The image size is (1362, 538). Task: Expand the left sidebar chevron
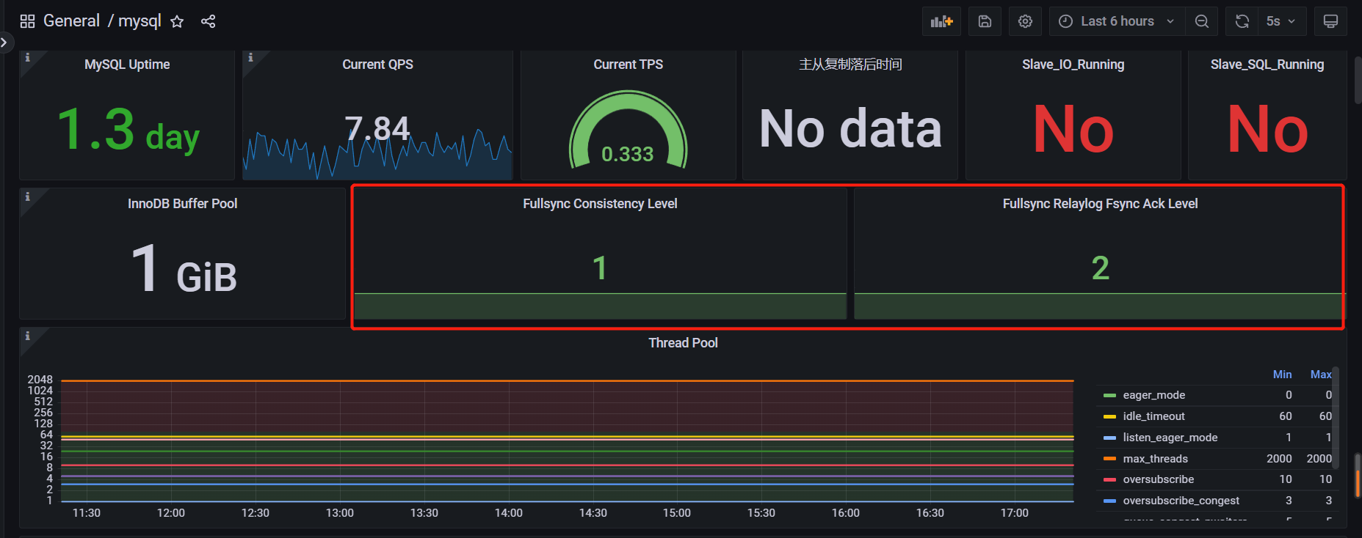coord(4,43)
